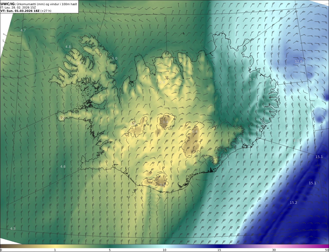The height and width of the screenshot is (252, 329).
Task: Click the 'IT: Lau. 28. 02. 2026 15Z' line
Action: [18, 7]
